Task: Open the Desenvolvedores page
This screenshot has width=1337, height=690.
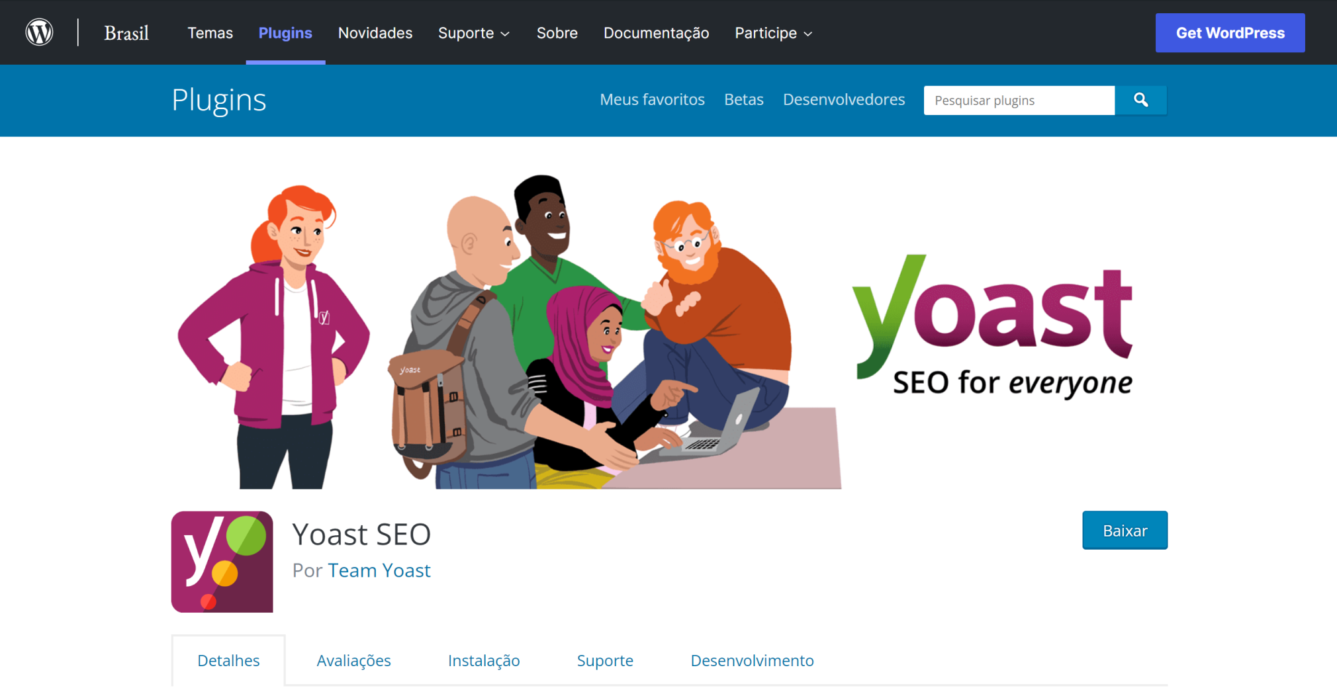Action: pyautogui.click(x=843, y=100)
